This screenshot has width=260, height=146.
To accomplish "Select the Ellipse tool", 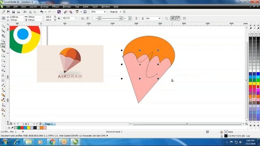I will (x=3, y=60).
